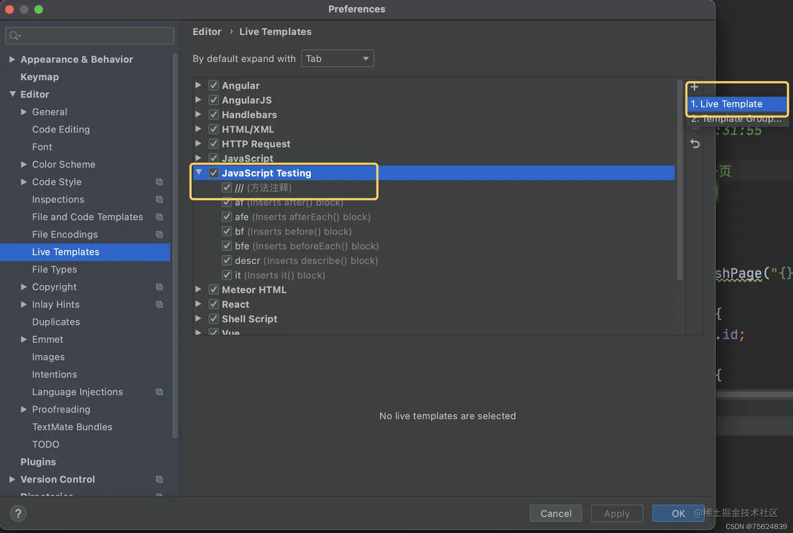The image size is (793, 533).
Task: Expand the HTTP Request template group
Action: pos(198,143)
